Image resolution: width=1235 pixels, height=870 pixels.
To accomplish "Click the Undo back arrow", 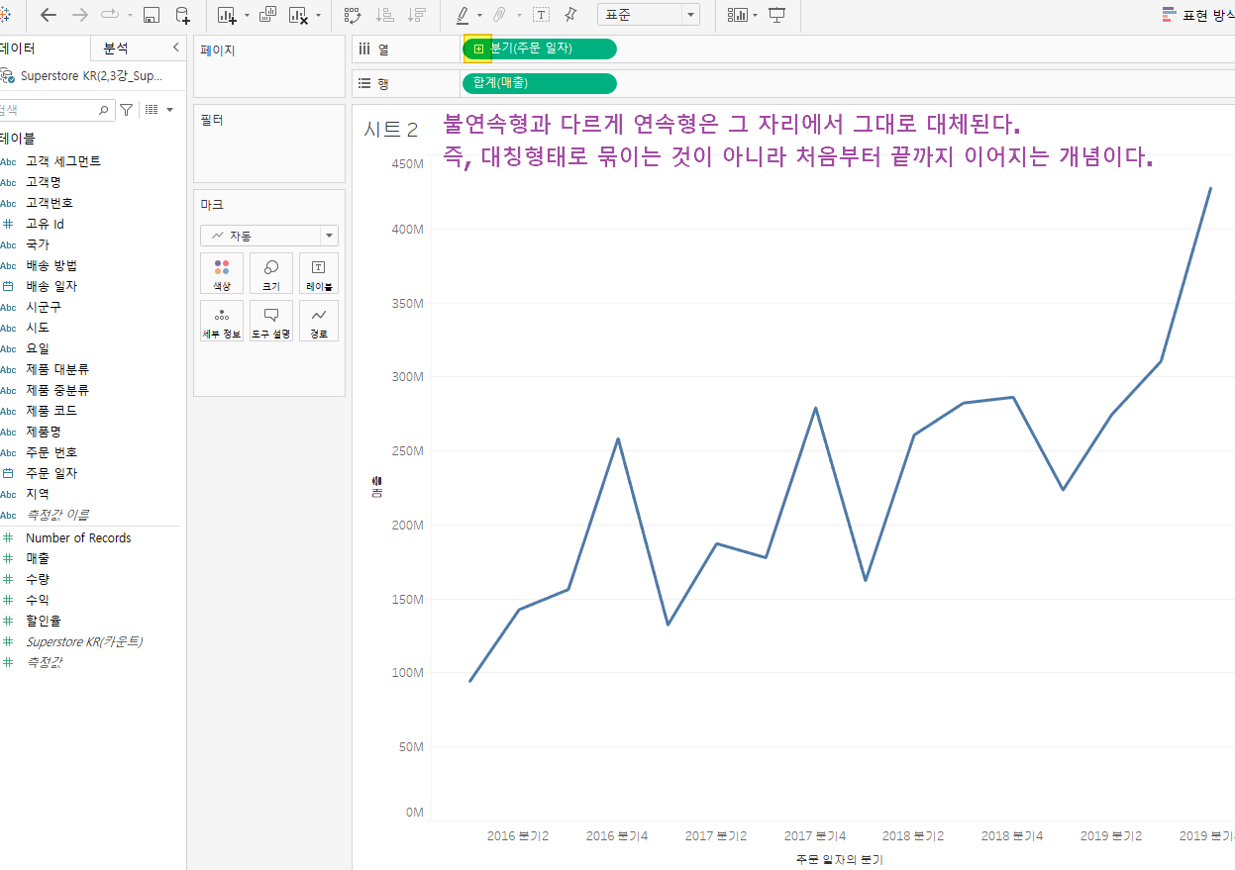I will click(48, 15).
